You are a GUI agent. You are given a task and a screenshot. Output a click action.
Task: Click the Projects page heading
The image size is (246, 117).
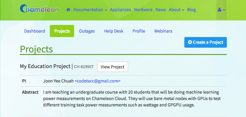[x=36, y=49]
